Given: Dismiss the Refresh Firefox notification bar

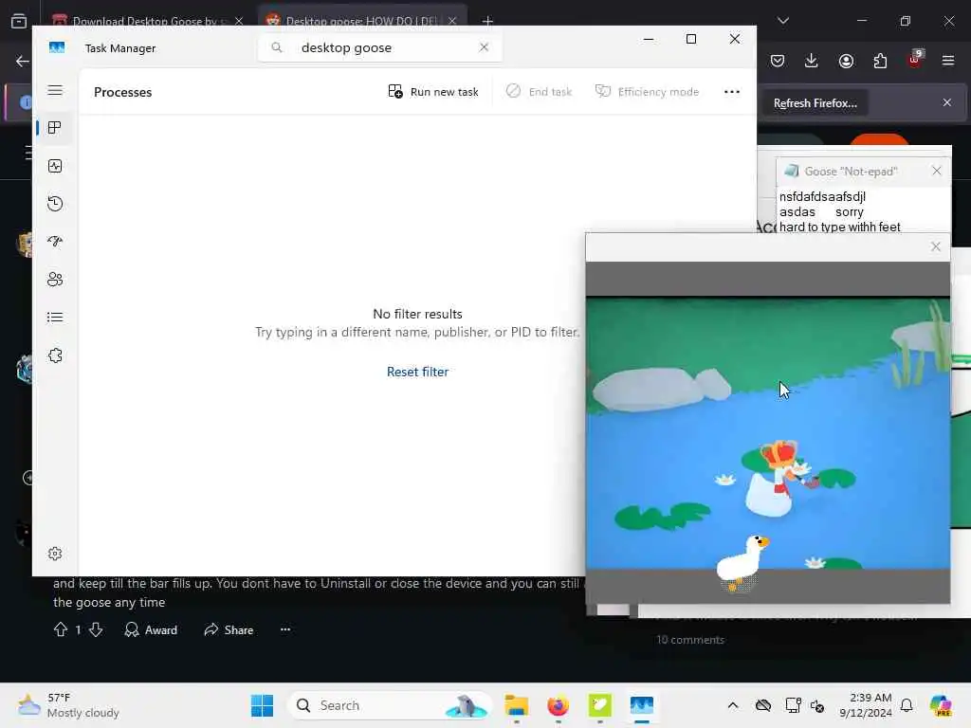Looking at the screenshot, I should click(x=947, y=102).
